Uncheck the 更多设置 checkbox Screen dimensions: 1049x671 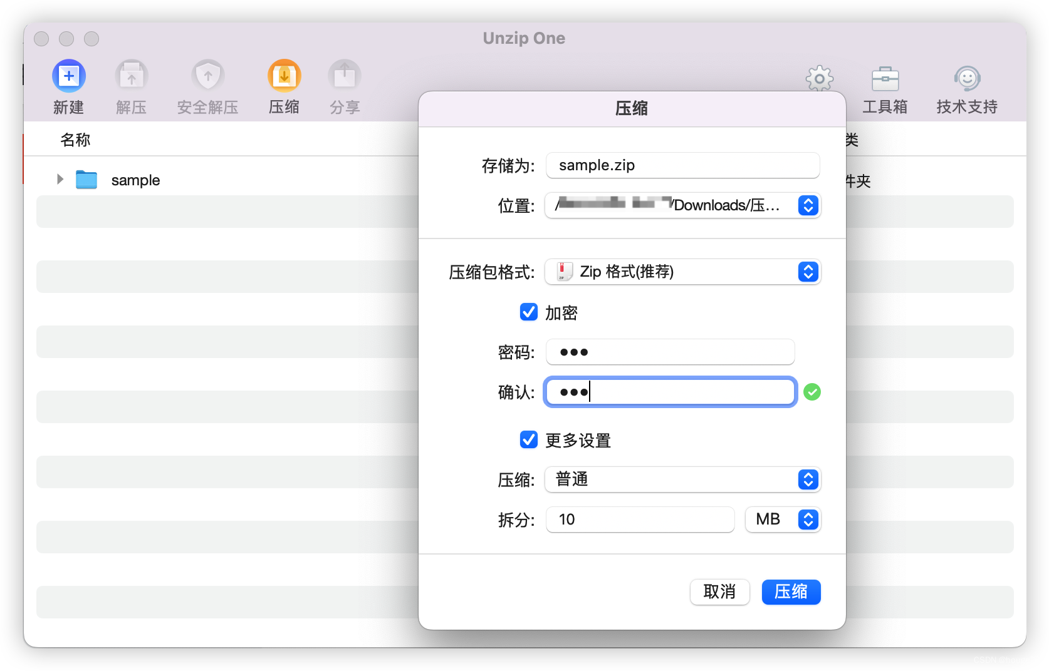click(x=529, y=439)
